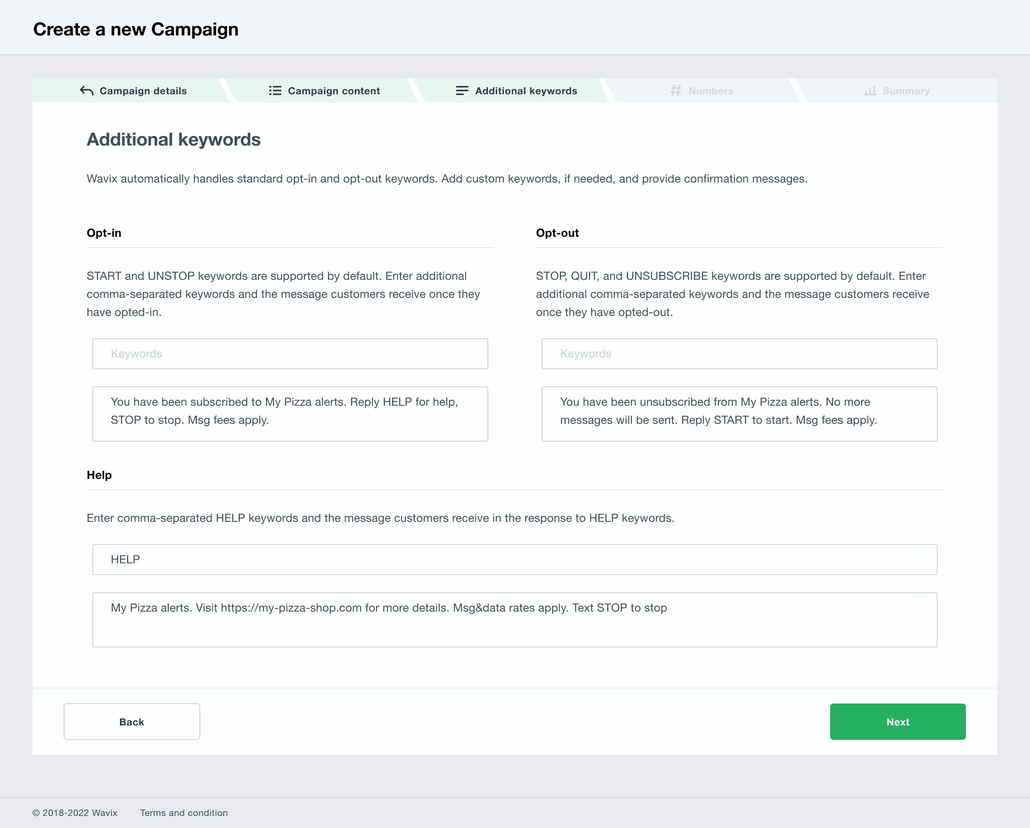
Task: Click the Numbers hashtag icon
Action: tap(676, 90)
